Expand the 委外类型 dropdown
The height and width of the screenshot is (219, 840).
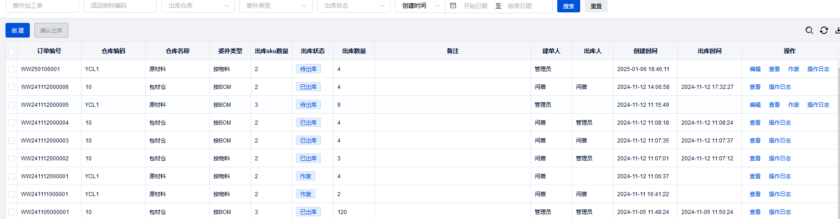tap(275, 6)
